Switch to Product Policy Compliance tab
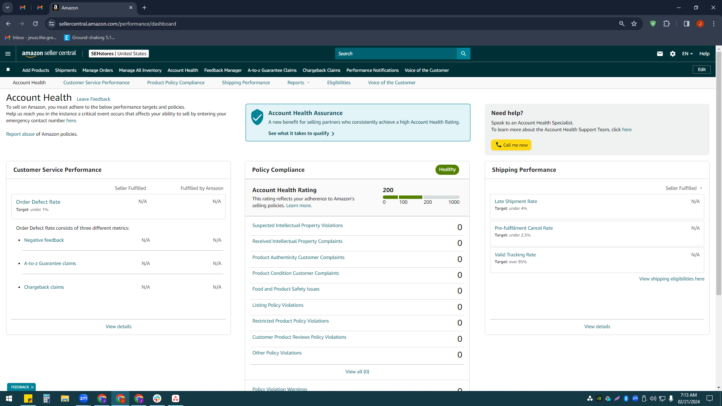This screenshot has height=406, width=722. 176,83
